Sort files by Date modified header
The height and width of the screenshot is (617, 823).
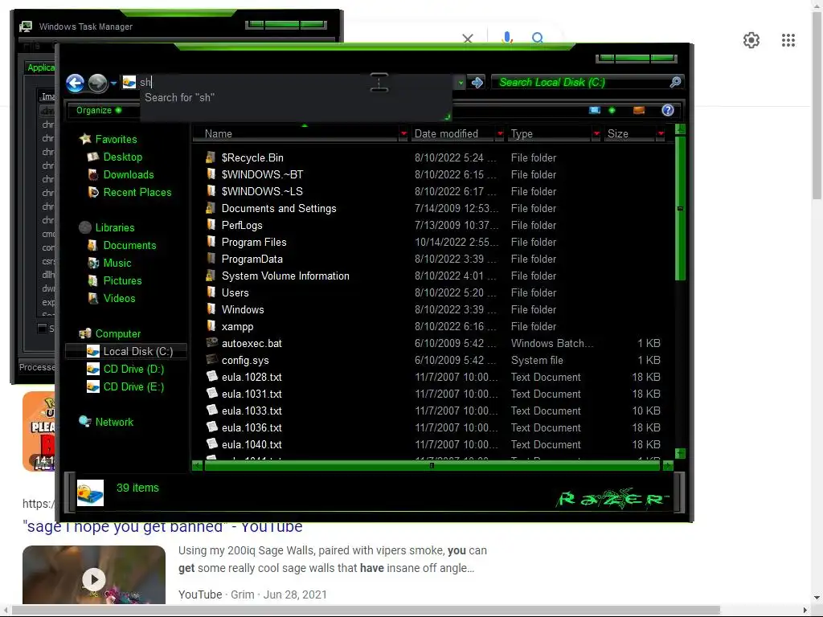(452, 134)
